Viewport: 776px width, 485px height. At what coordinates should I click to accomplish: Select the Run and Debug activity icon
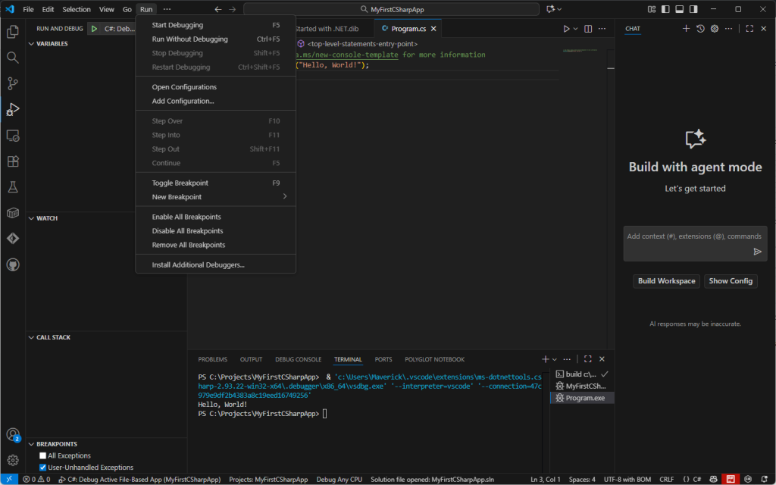(13, 109)
